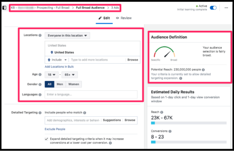Switch to the Edit tab
The image size is (234, 151).
(x=104, y=18)
